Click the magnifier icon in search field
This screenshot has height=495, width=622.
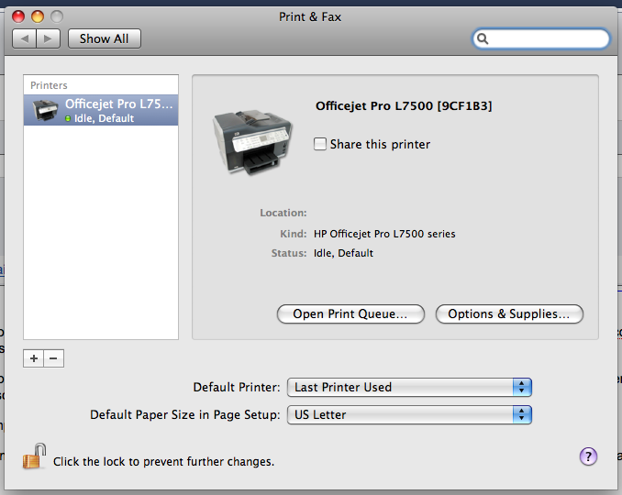[483, 39]
